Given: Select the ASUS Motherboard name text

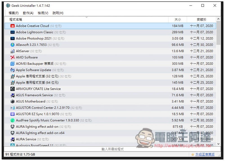Looking at the screenshot, I should [31, 102].
